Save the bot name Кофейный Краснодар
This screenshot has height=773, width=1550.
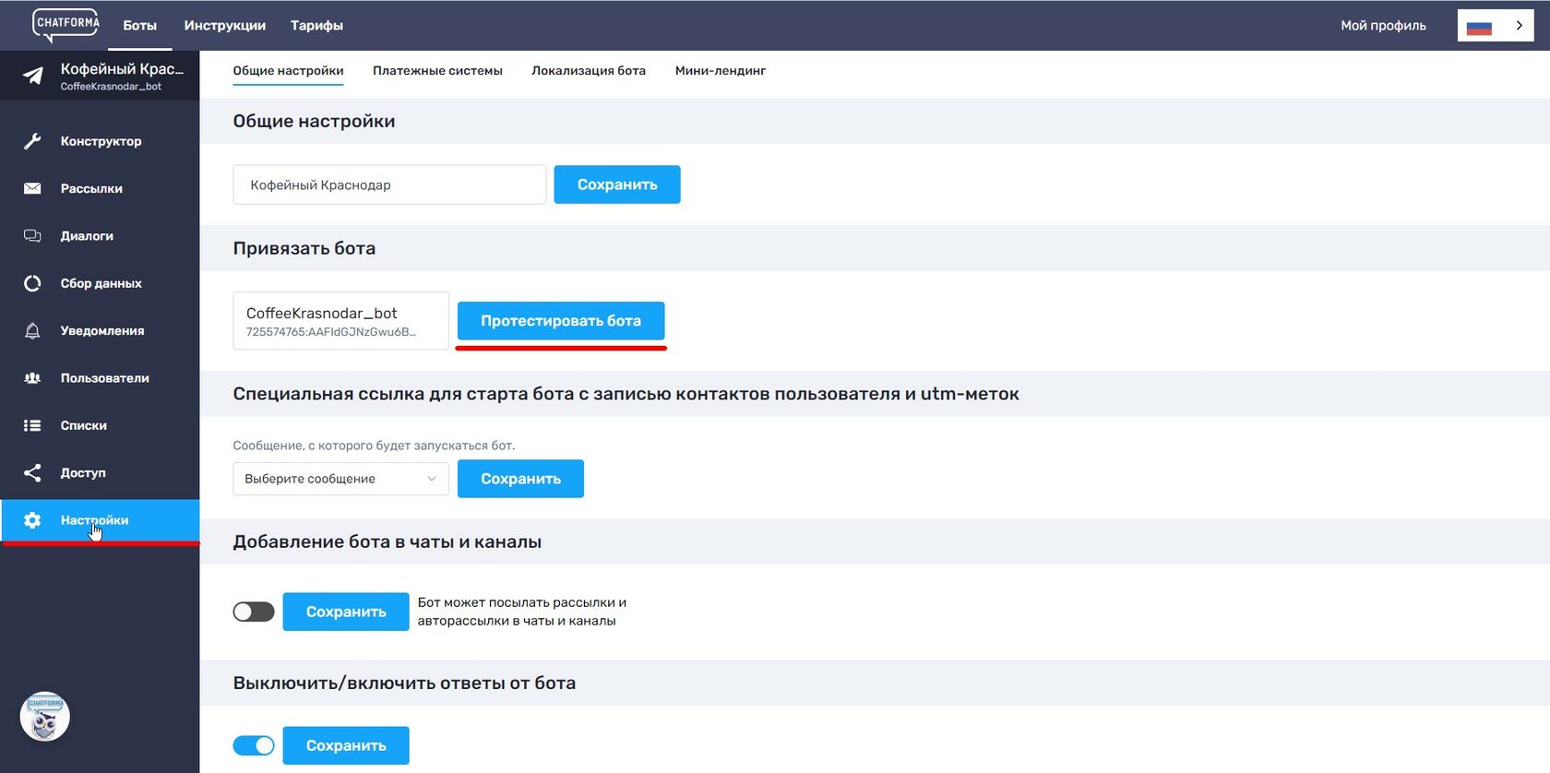point(617,184)
